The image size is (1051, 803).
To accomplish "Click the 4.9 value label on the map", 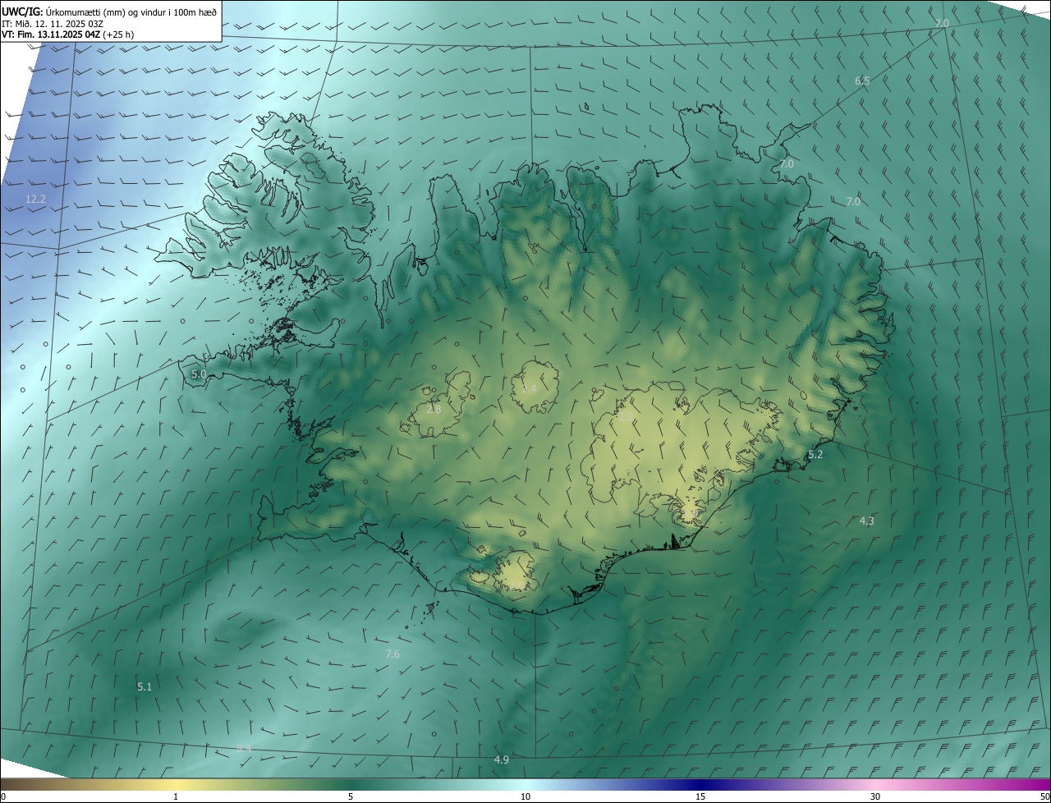I will (x=501, y=760).
